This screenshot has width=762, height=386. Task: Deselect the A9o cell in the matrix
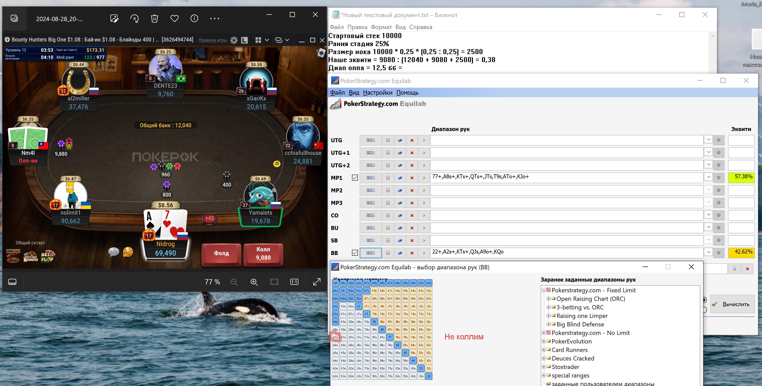(335, 322)
